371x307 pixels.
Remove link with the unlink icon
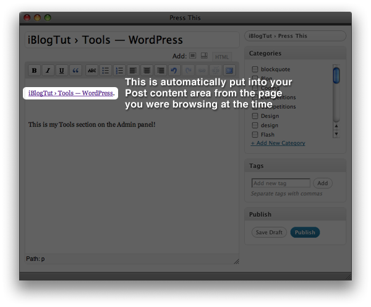pyautogui.click(x=216, y=70)
